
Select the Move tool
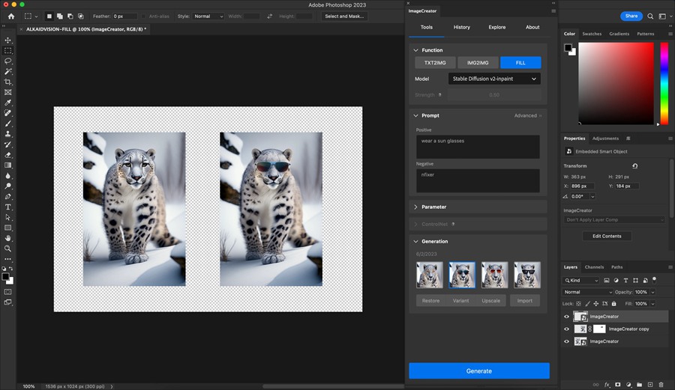tap(7, 40)
